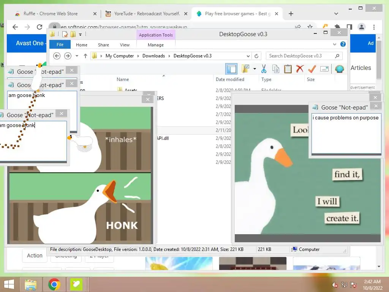Go up one folder level in Explorer
This screenshot has width=389, height=292.
pos(85,56)
